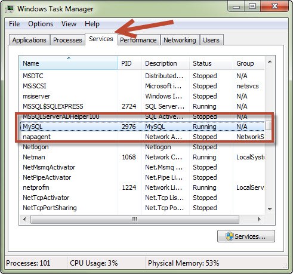The image size is (293, 274).
Task: Open the Help menu
Action: click(92, 24)
